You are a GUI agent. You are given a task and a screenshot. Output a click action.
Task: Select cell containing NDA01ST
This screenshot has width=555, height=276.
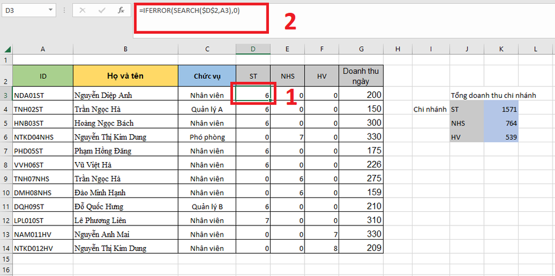[x=43, y=95]
